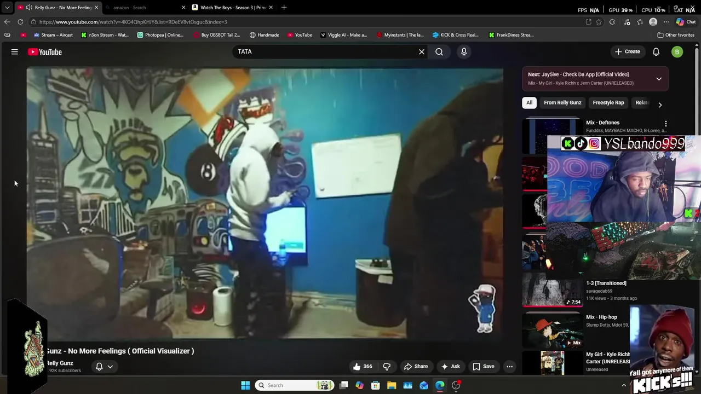The image size is (701, 394).
Task: Open the Stream – Aircast bookmark
Action: [53, 35]
